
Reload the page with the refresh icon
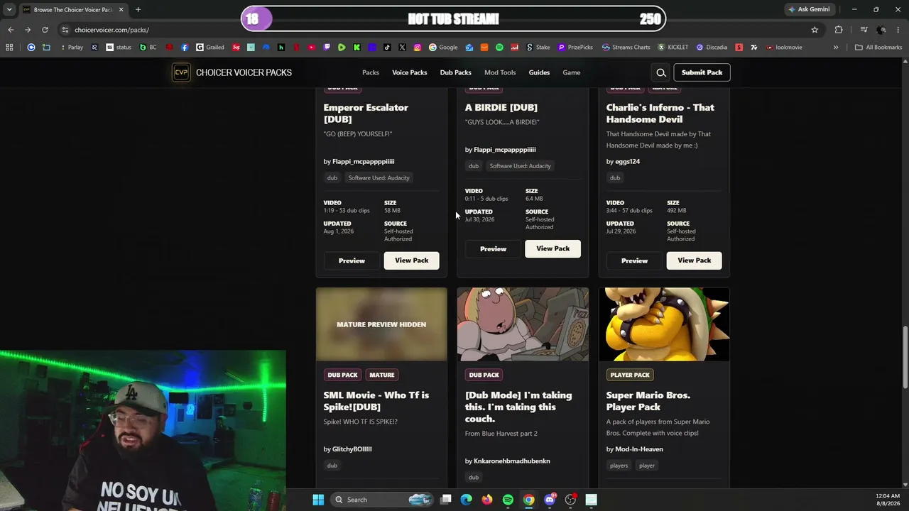pyautogui.click(x=45, y=30)
